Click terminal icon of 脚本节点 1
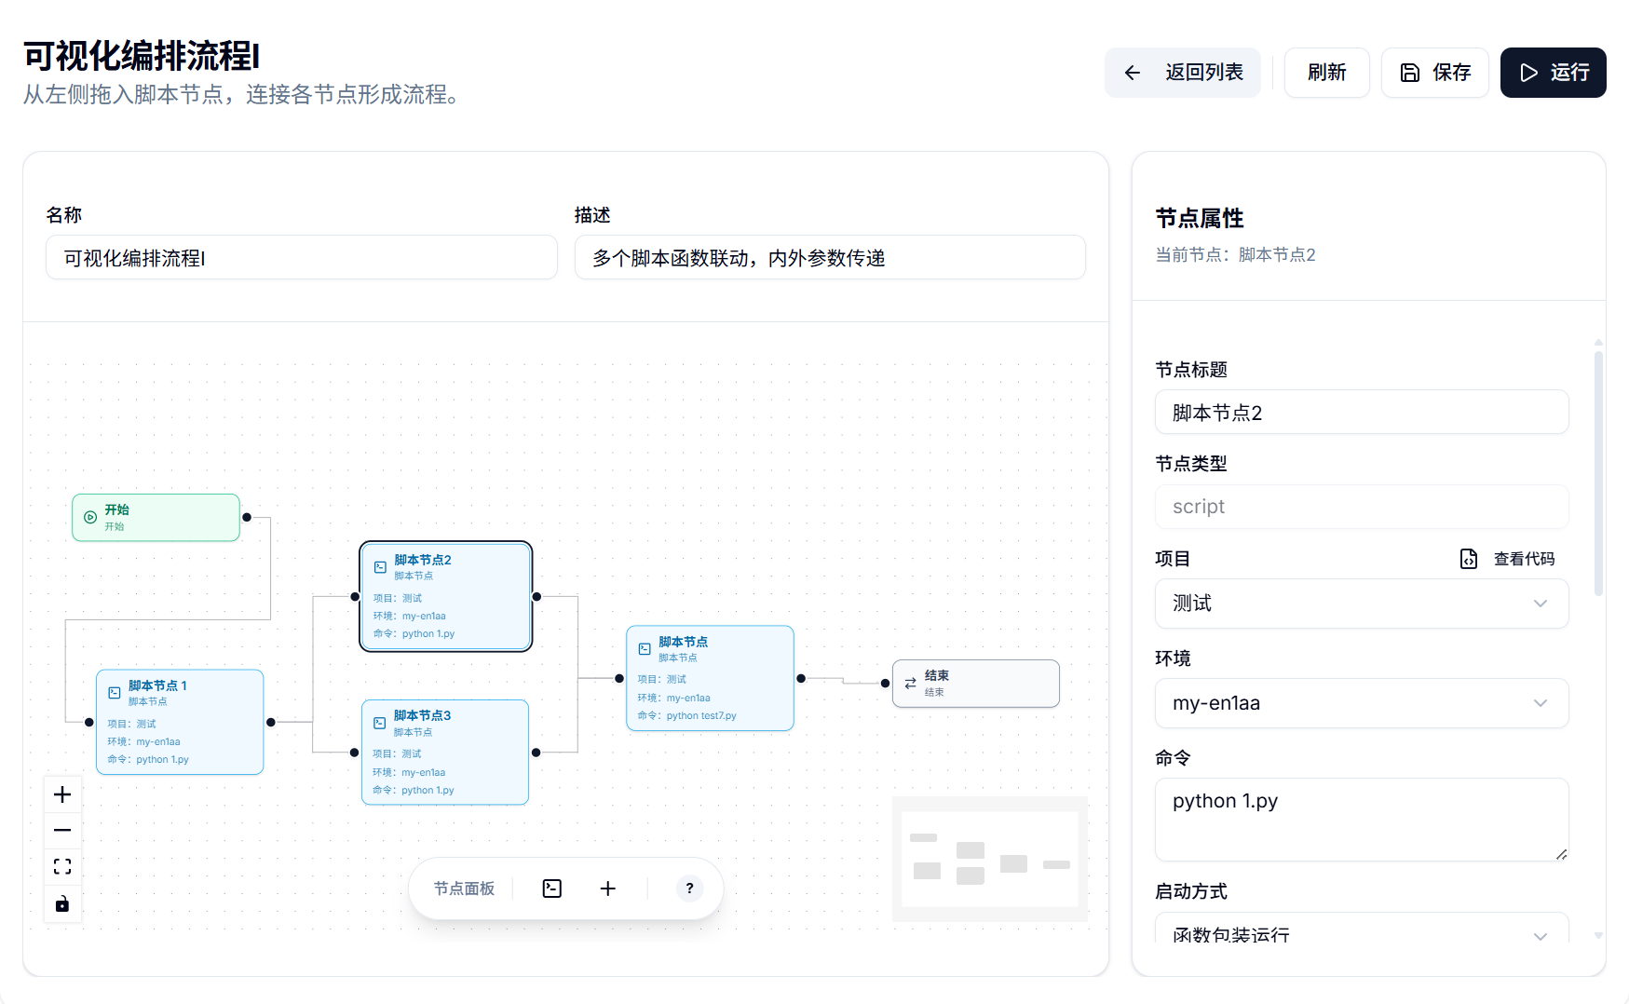Viewport: 1629px width, 1004px height. click(x=114, y=693)
